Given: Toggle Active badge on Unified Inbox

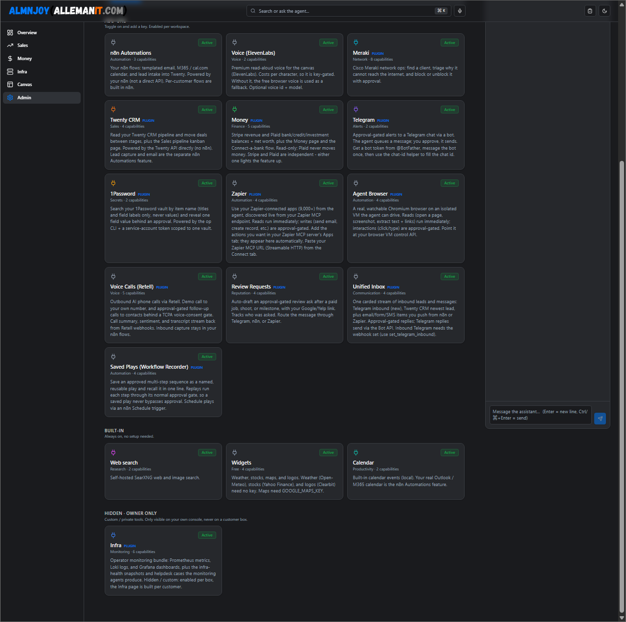Looking at the screenshot, I should click(x=450, y=276).
